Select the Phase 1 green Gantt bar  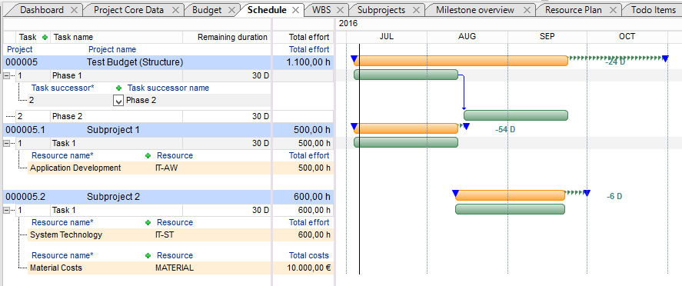(x=406, y=75)
